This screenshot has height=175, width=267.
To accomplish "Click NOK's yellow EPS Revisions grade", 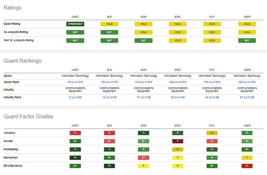I will 144,166.
